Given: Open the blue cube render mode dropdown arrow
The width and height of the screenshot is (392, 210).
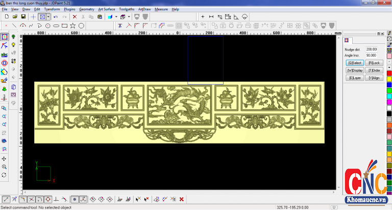Looking at the screenshot, I should [116, 17].
